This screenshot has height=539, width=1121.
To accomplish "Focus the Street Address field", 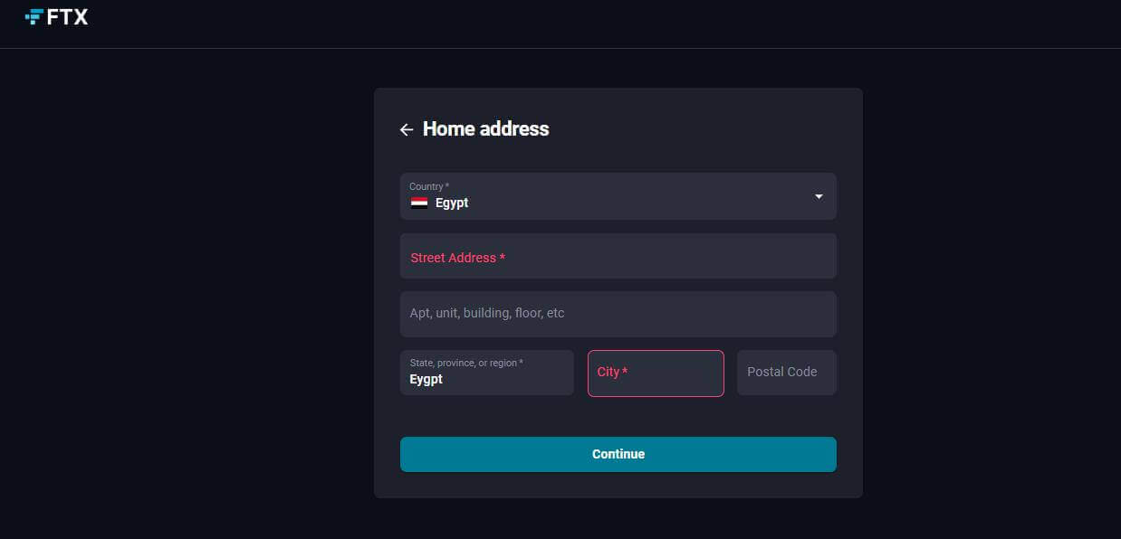I will [x=618, y=256].
